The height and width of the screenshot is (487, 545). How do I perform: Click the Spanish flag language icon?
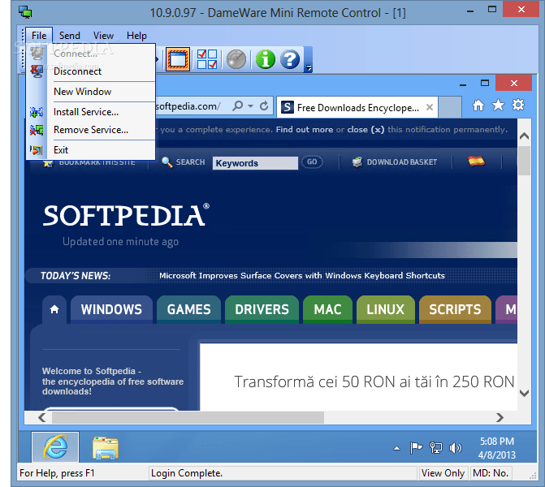[x=476, y=162]
